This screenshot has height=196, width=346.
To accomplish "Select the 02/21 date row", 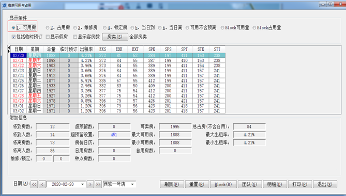I will click(x=117, y=60).
